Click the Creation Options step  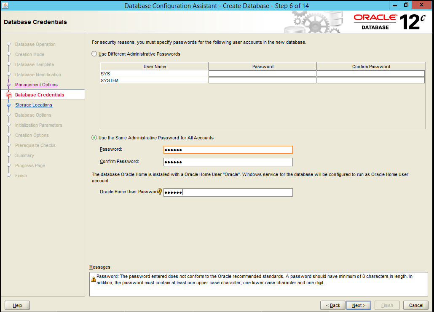(x=32, y=135)
